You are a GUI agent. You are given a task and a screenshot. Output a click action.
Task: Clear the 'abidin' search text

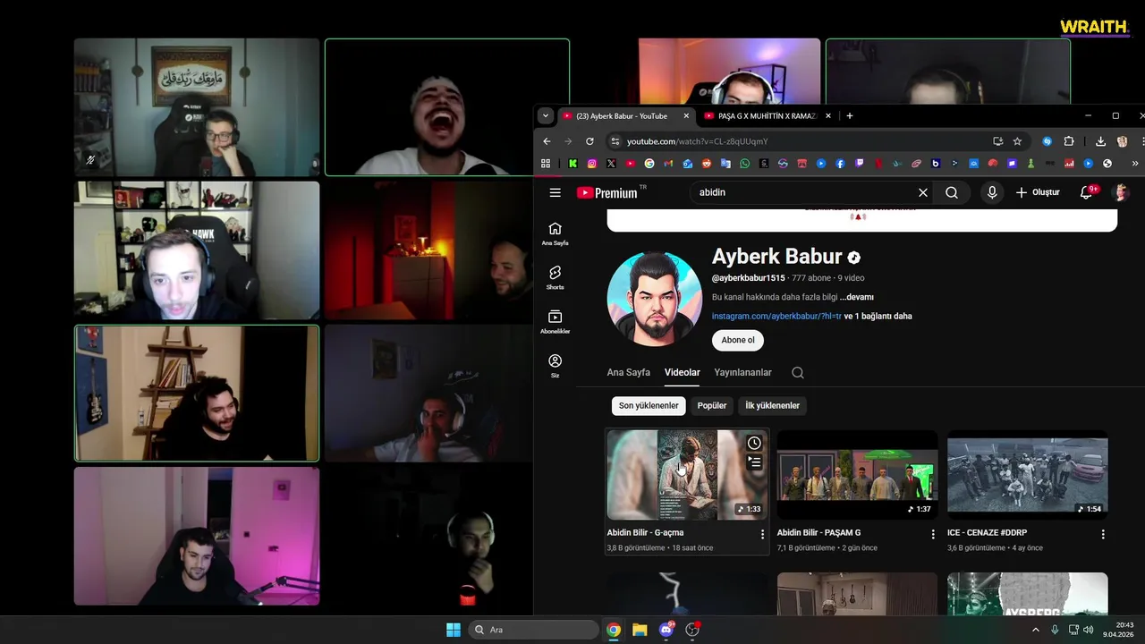click(x=923, y=192)
